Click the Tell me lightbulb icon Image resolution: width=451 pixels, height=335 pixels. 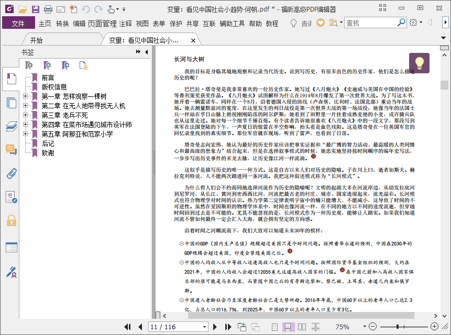click(x=293, y=23)
